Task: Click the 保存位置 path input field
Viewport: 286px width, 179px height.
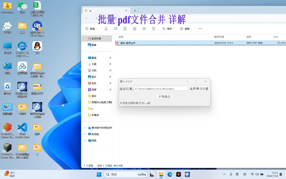Action: (161, 88)
